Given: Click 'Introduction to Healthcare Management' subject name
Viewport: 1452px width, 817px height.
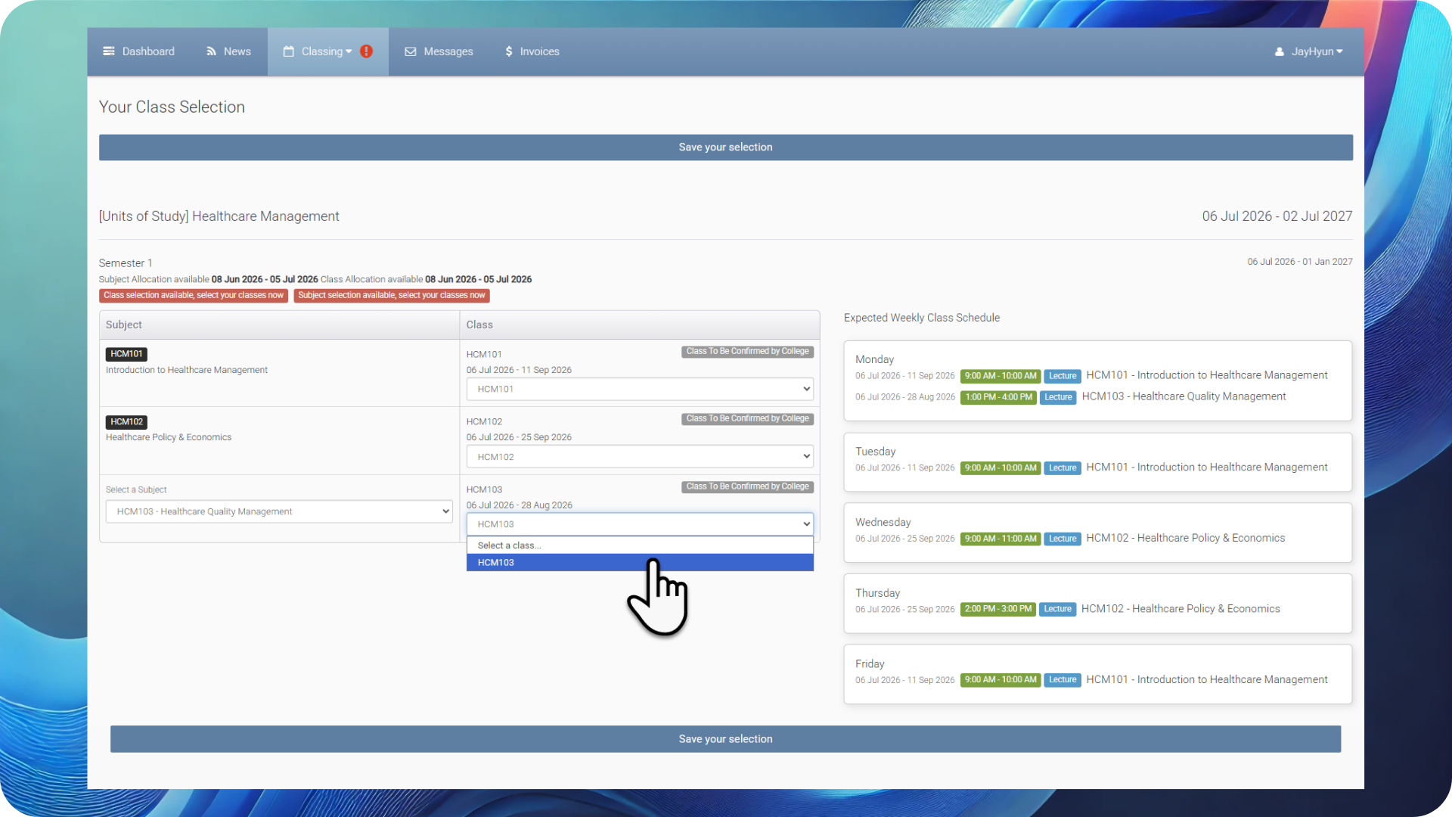Looking at the screenshot, I should [x=187, y=370].
